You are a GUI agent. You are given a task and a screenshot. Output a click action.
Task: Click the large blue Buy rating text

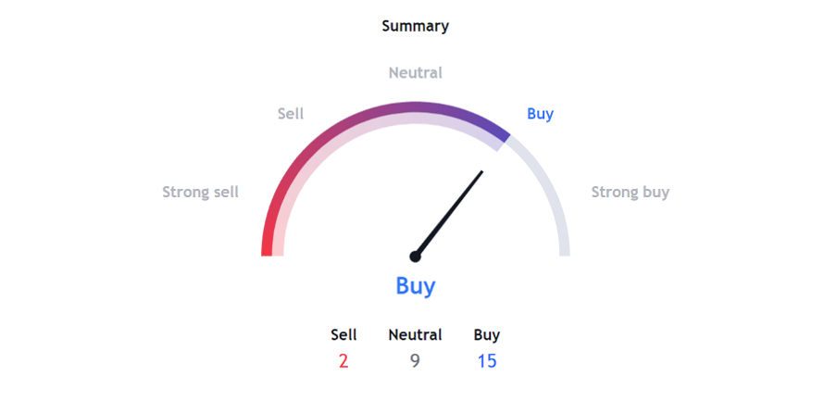coord(416,286)
